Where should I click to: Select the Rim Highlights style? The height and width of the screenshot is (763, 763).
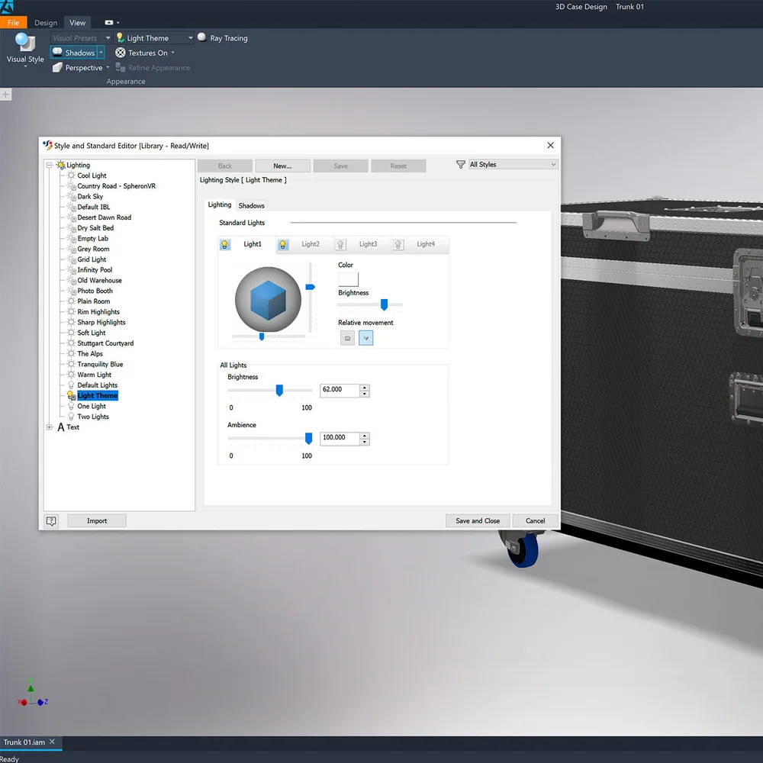coord(98,312)
